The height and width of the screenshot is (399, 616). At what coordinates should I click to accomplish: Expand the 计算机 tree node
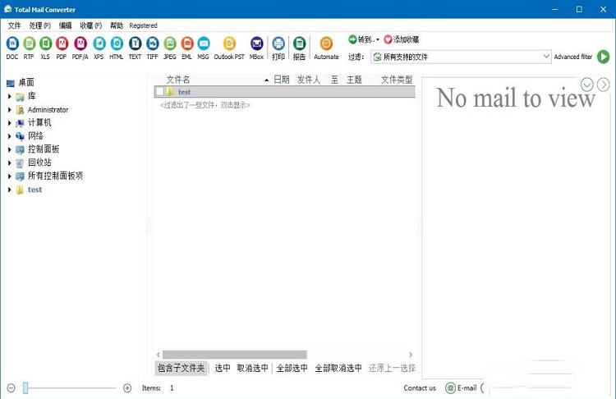[x=10, y=122]
